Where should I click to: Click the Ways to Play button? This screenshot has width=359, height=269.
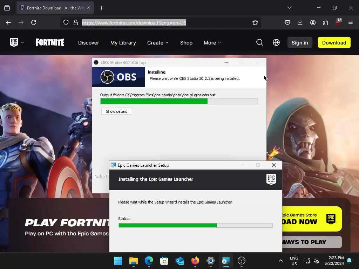tap(312, 242)
